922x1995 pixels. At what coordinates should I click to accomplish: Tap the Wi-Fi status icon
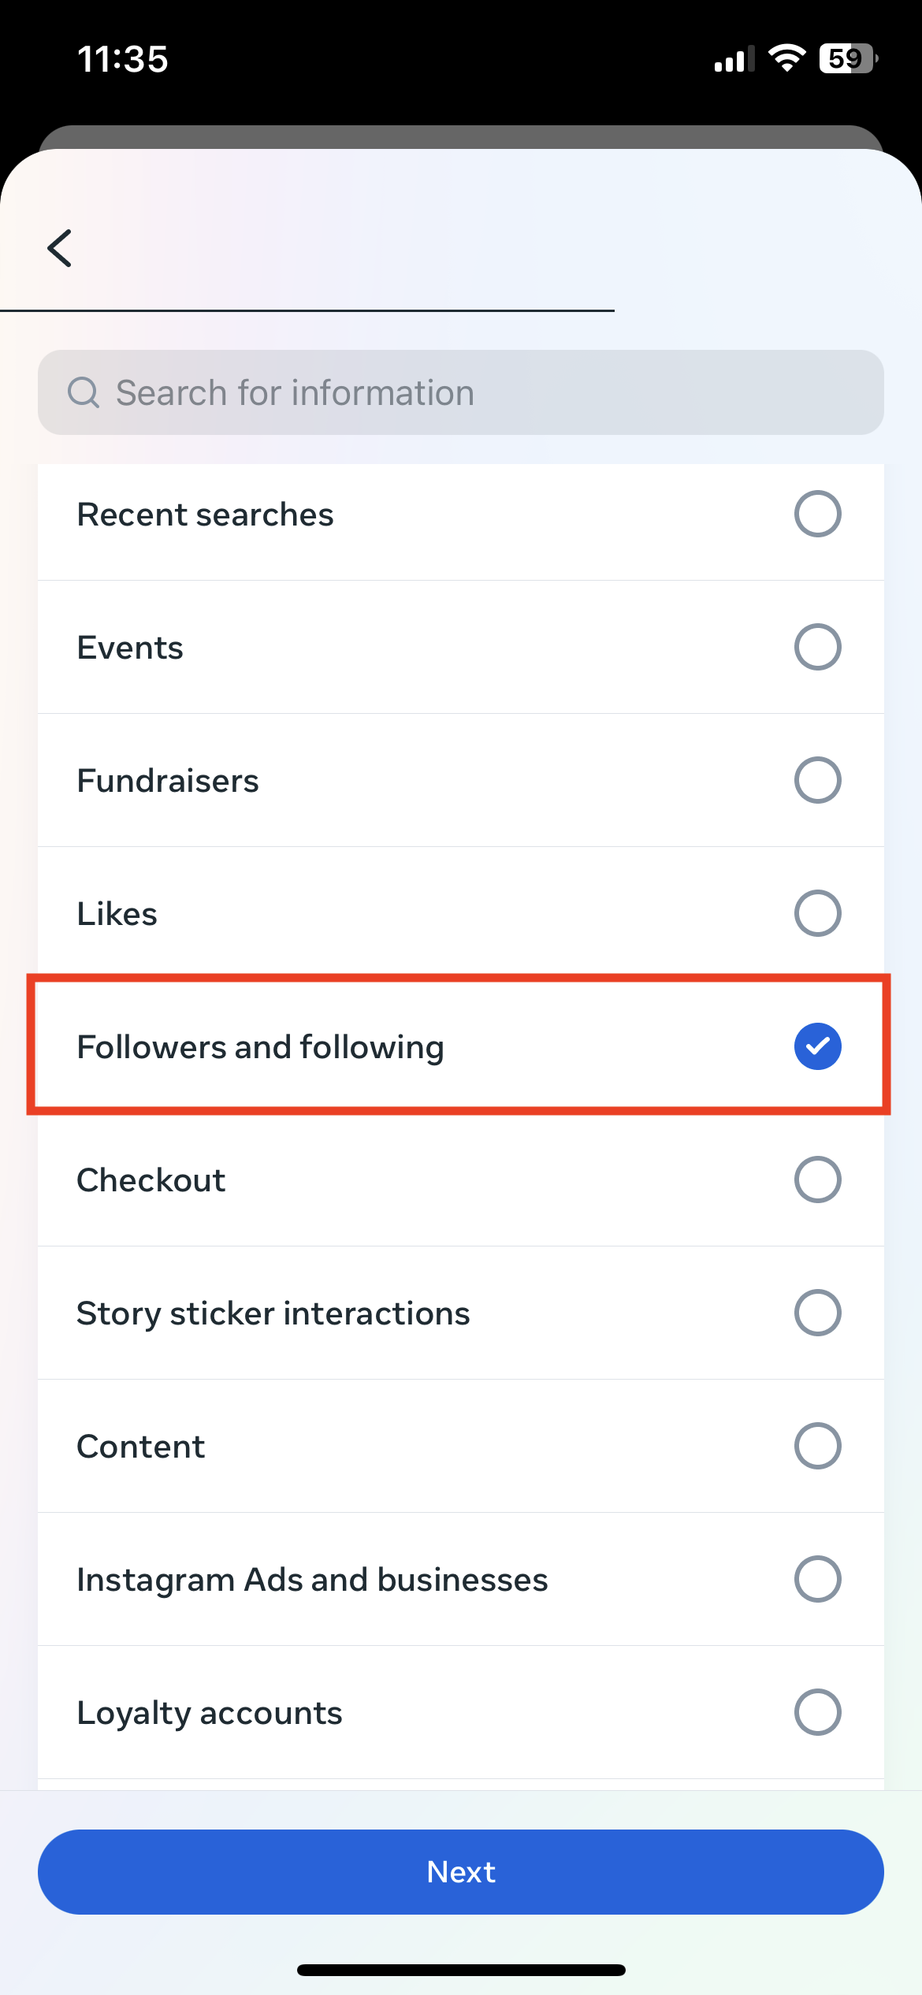tap(786, 58)
